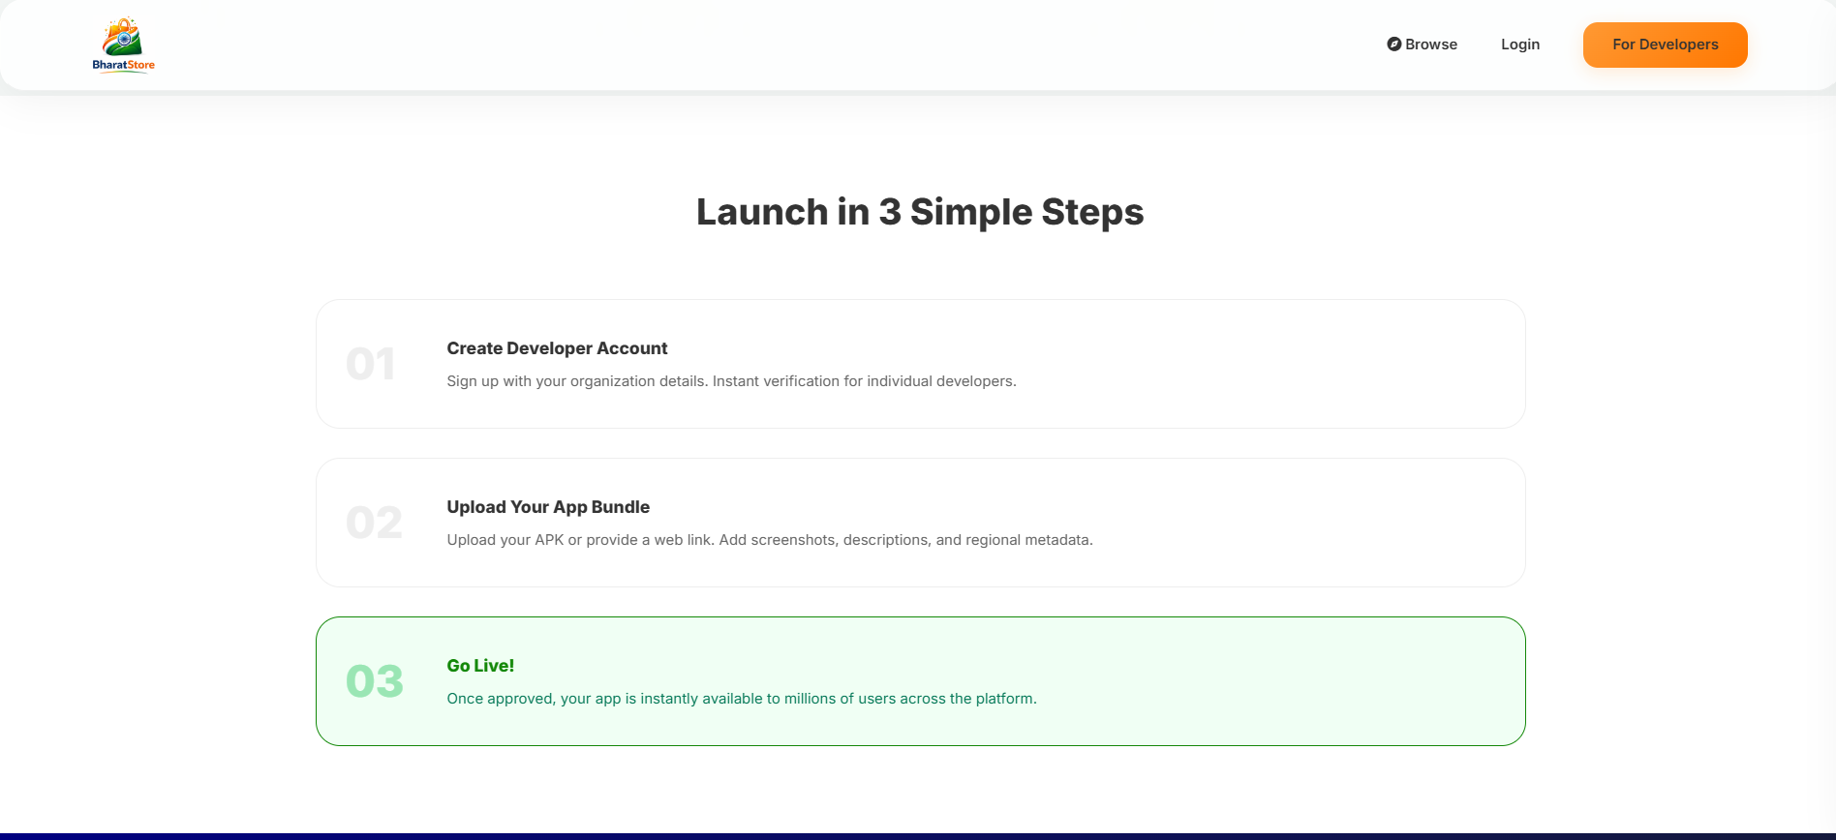Click the green step number 03
1836x840 pixels.
[375, 681]
